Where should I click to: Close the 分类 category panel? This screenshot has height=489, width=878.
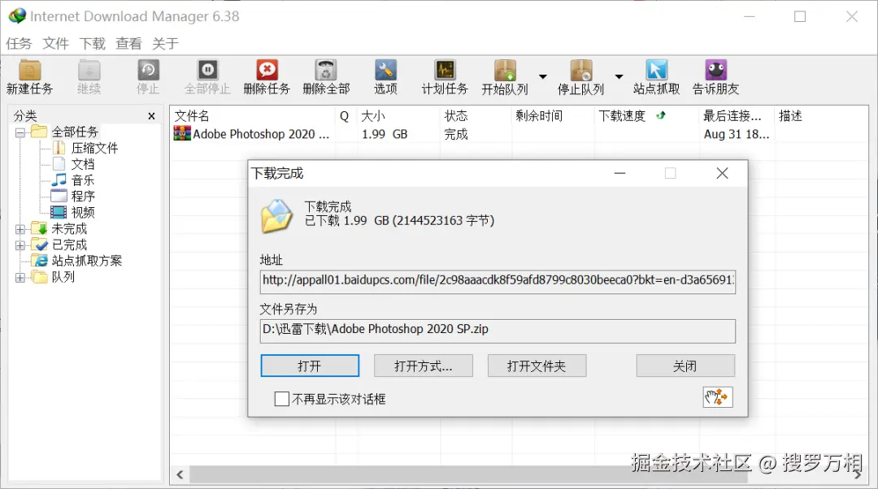(x=151, y=116)
